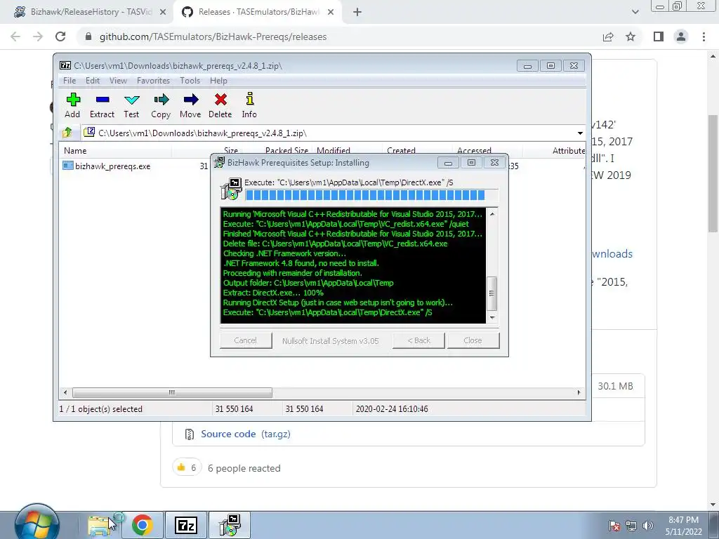Open the Chrome profile avatar
Image resolution: width=719 pixels, height=539 pixels.
[x=681, y=36]
